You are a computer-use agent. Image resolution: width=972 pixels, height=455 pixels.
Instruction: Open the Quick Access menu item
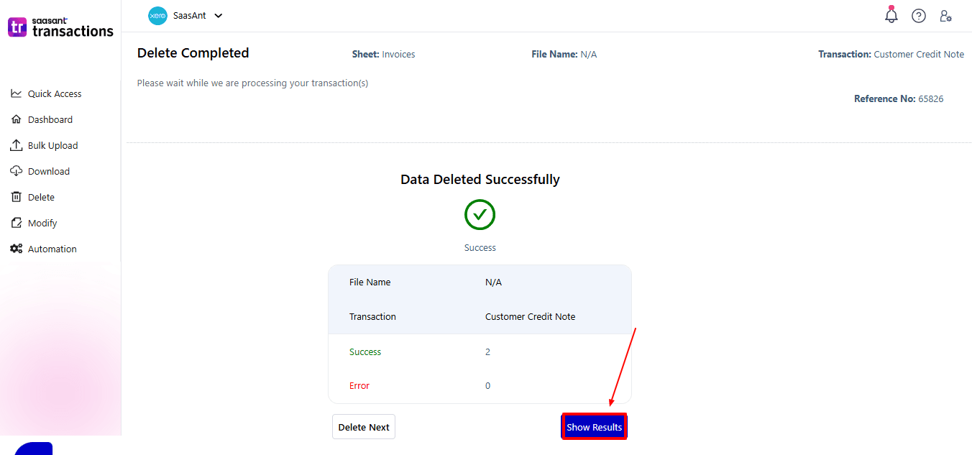(x=55, y=93)
